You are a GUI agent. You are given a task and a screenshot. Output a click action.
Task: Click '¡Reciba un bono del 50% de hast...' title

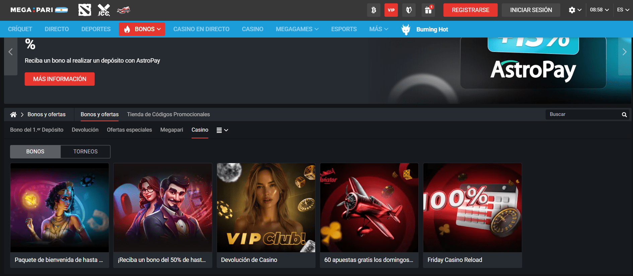162,260
